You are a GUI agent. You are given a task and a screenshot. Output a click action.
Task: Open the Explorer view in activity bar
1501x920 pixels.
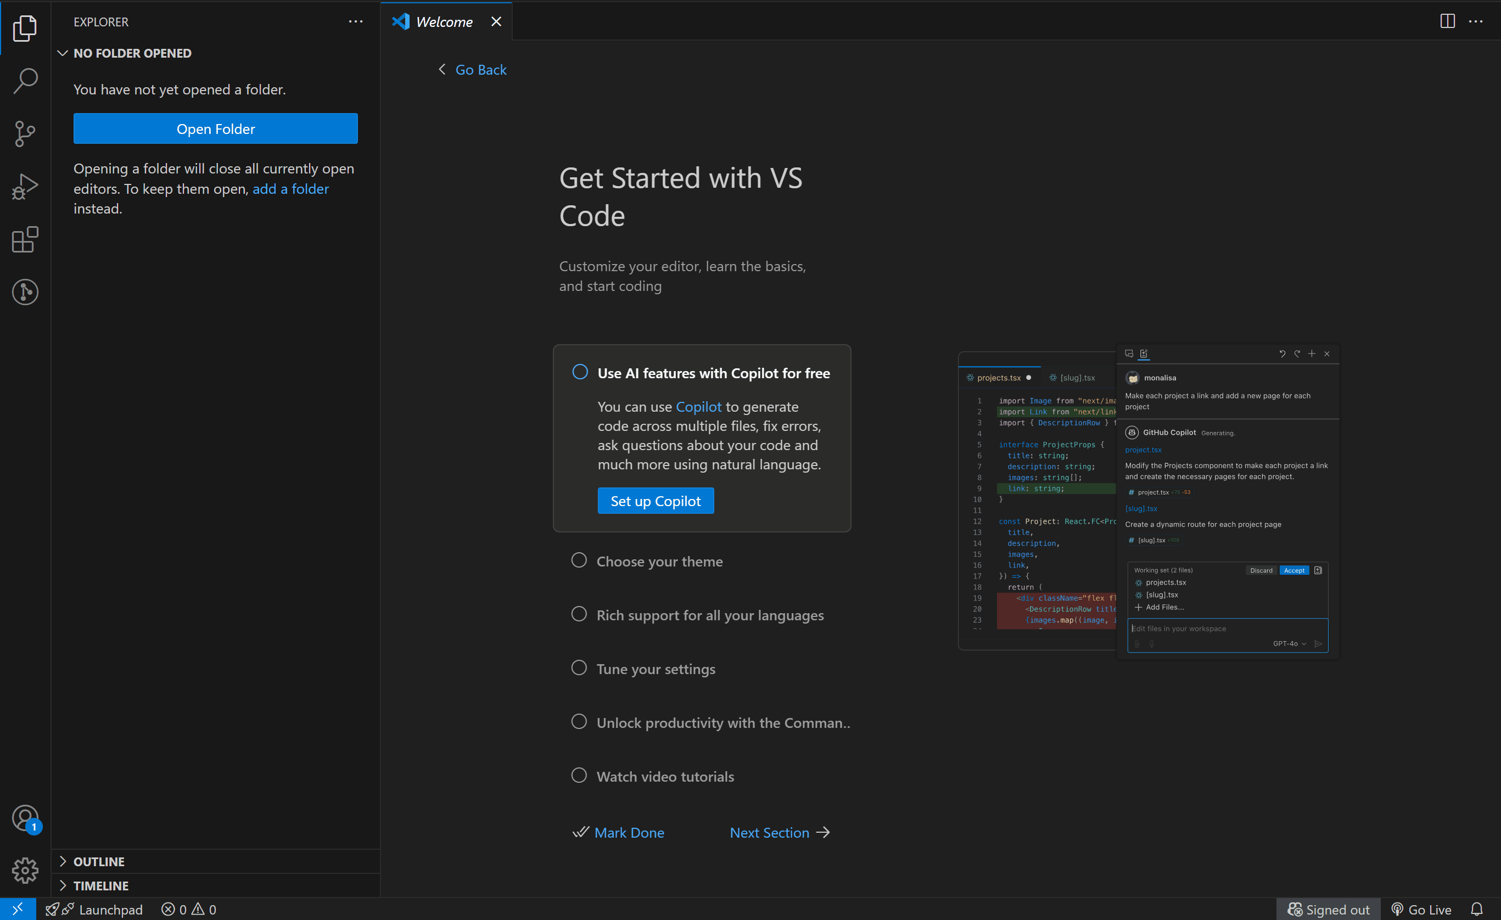[25, 28]
